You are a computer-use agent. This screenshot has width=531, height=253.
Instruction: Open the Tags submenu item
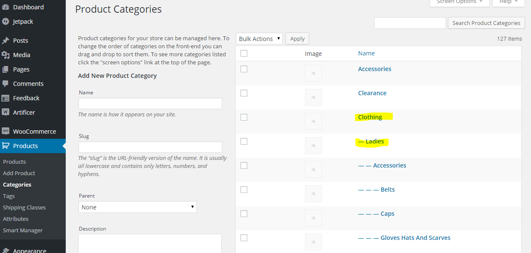(9, 196)
